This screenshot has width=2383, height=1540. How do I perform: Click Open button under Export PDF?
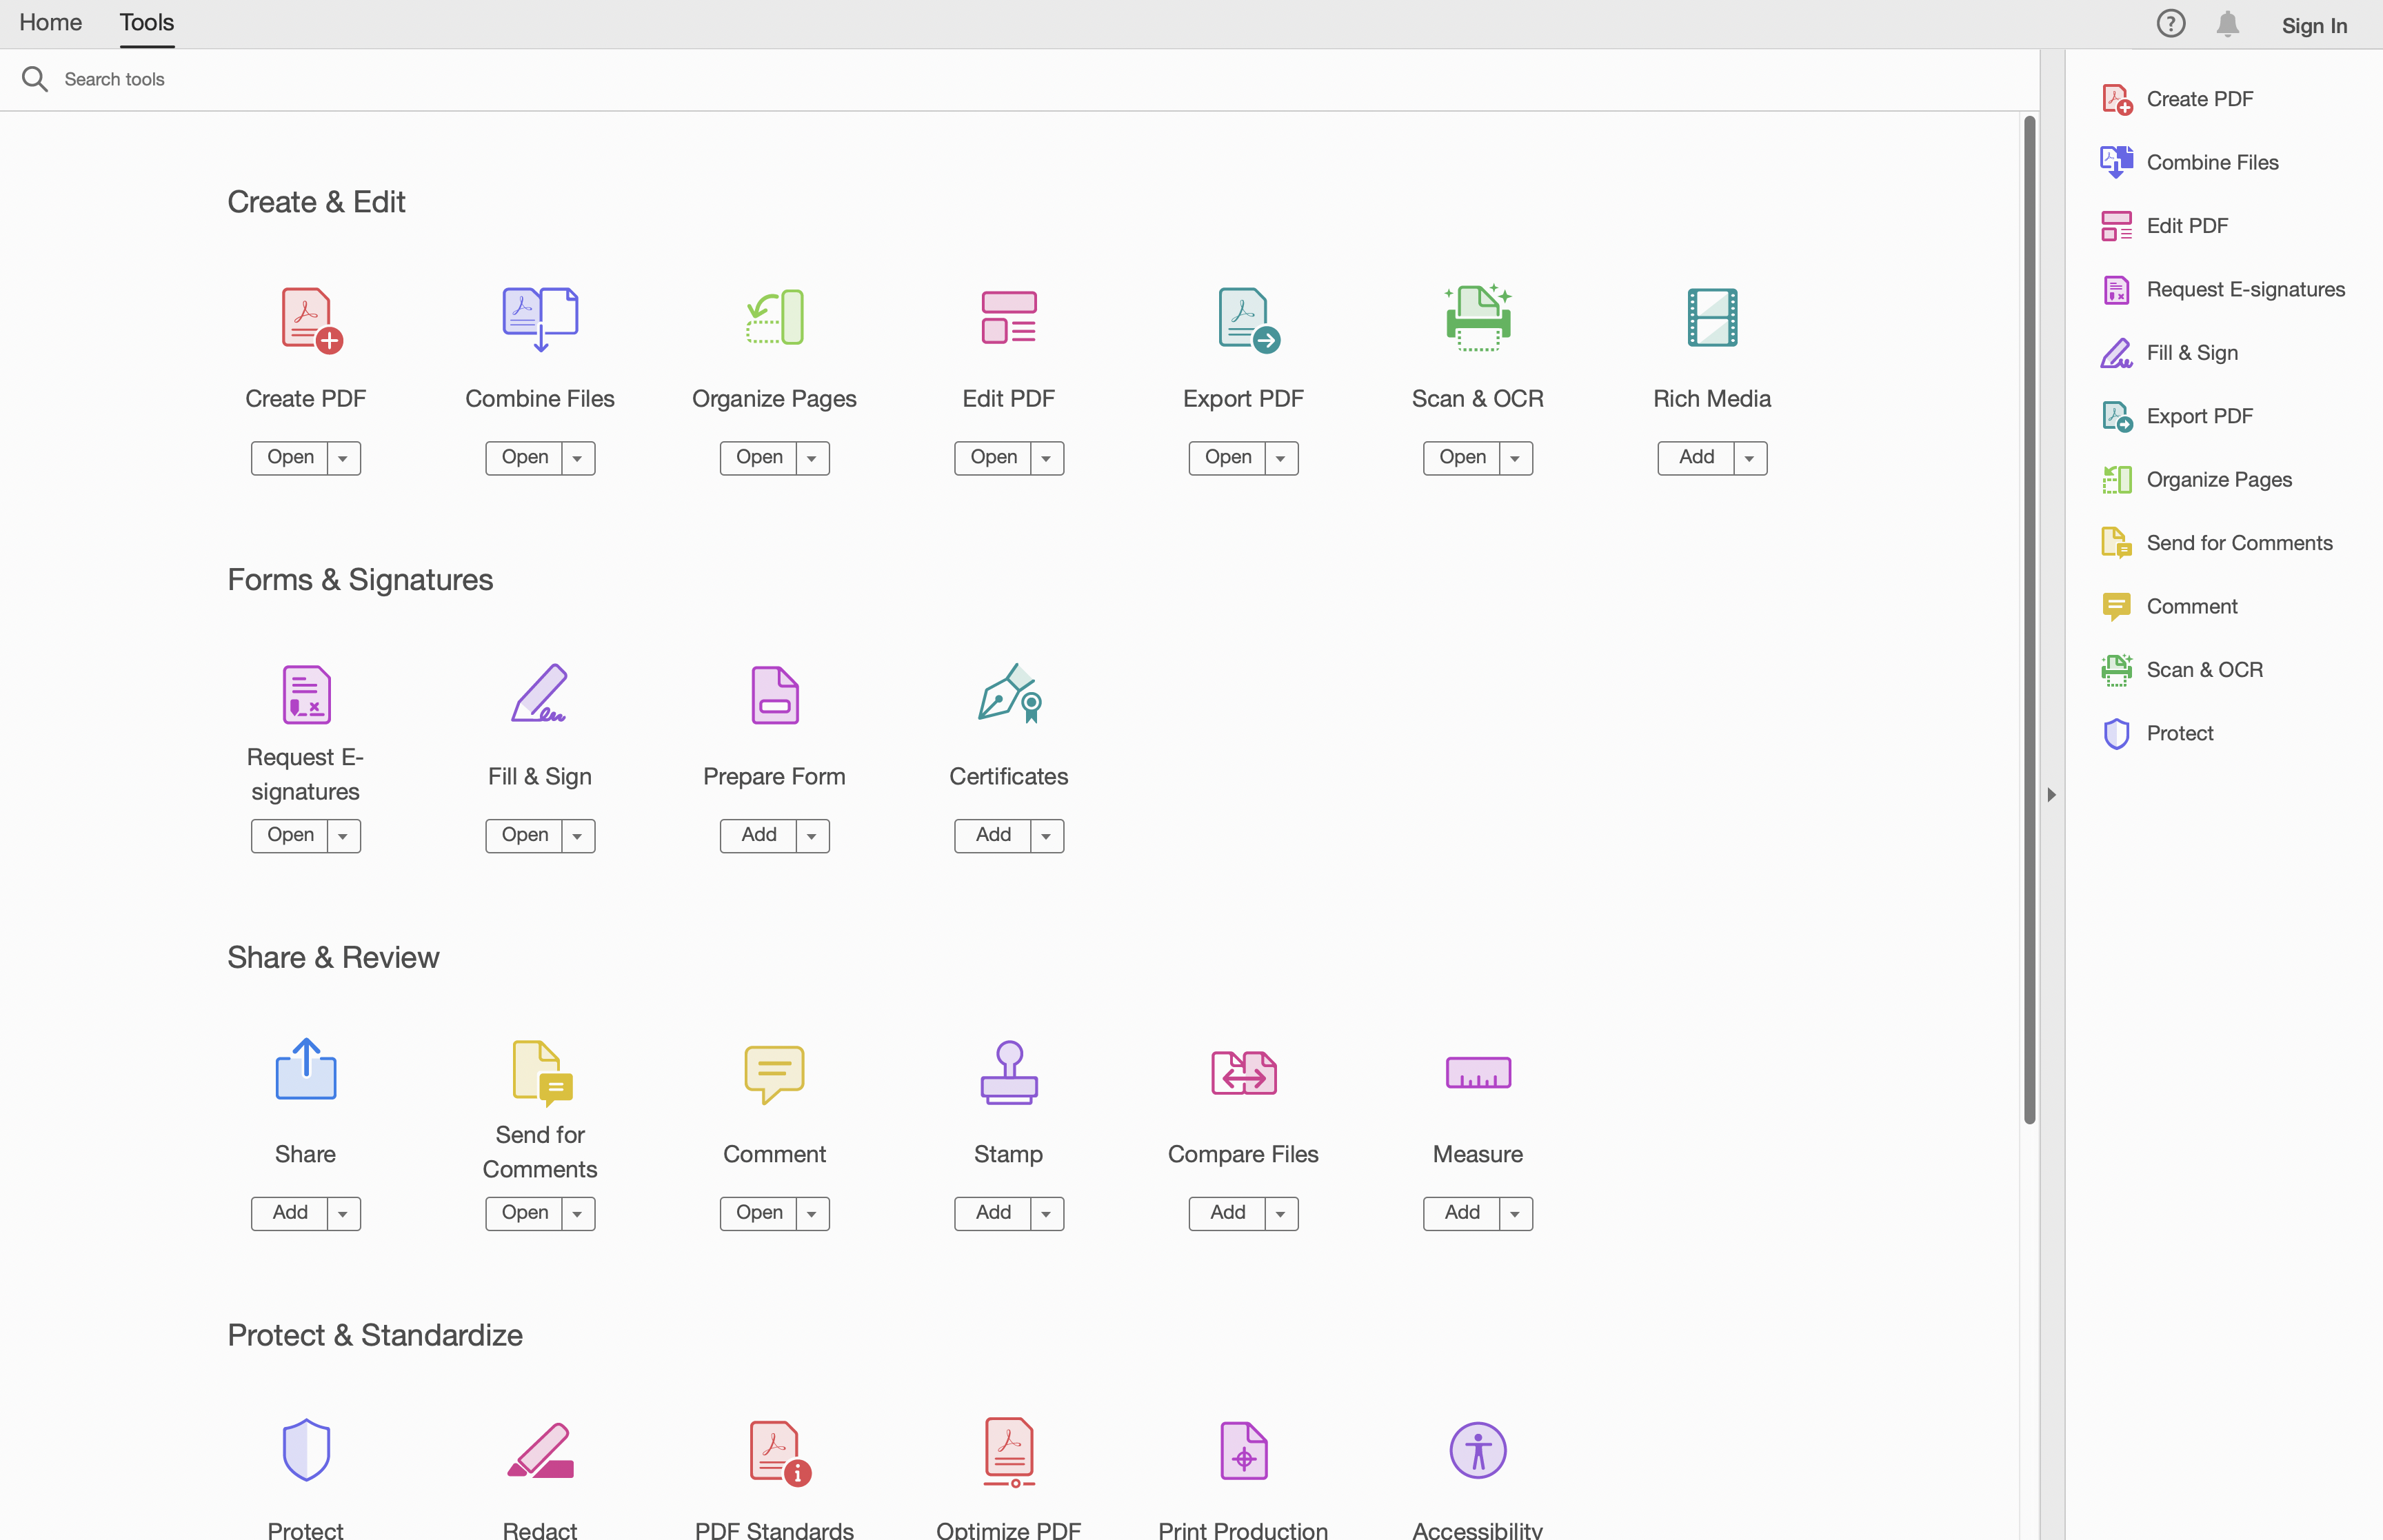coord(1227,458)
